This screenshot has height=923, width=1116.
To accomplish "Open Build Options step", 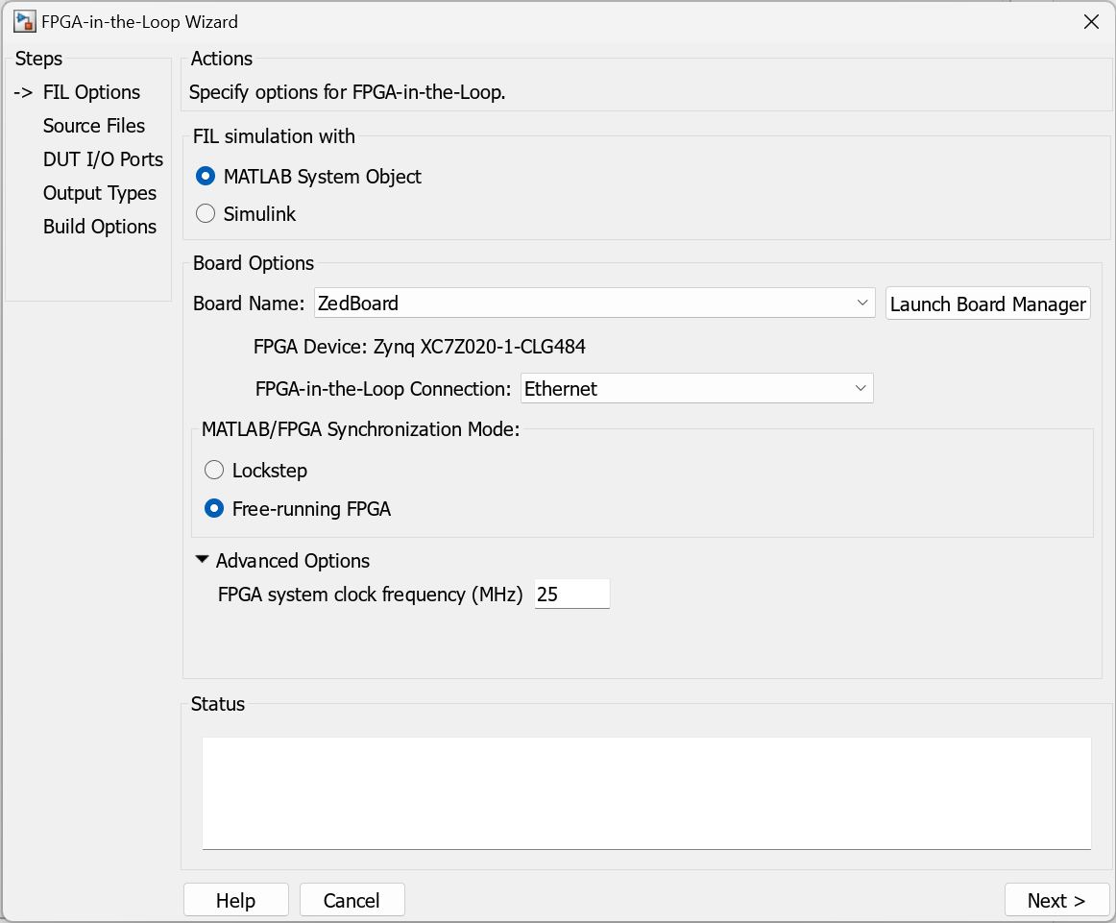I will (x=100, y=227).
